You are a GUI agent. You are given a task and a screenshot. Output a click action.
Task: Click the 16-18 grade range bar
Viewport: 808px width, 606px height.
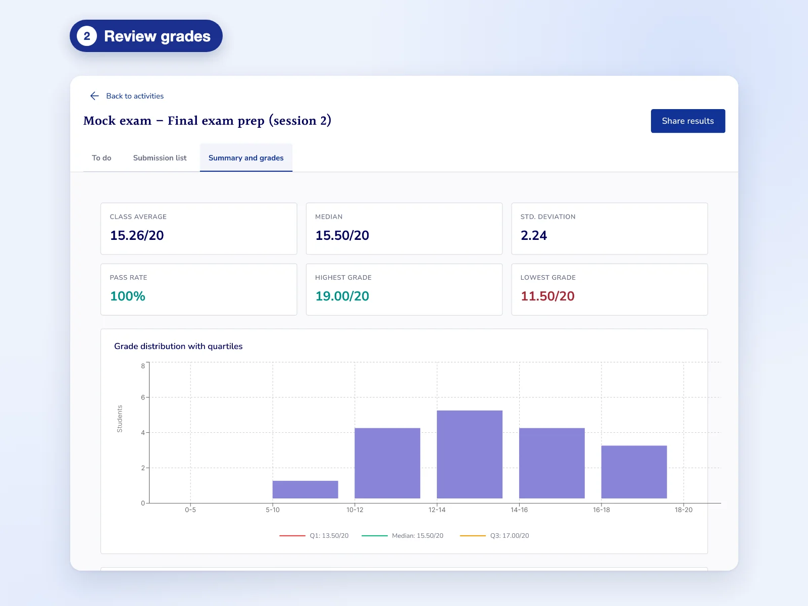(x=634, y=472)
